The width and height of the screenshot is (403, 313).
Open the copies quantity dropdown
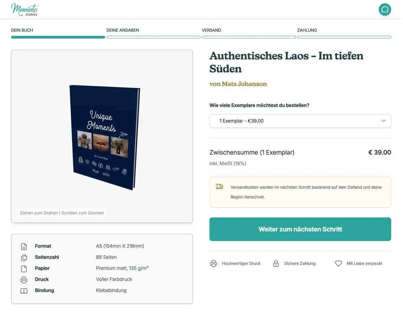tap(300, 121)
